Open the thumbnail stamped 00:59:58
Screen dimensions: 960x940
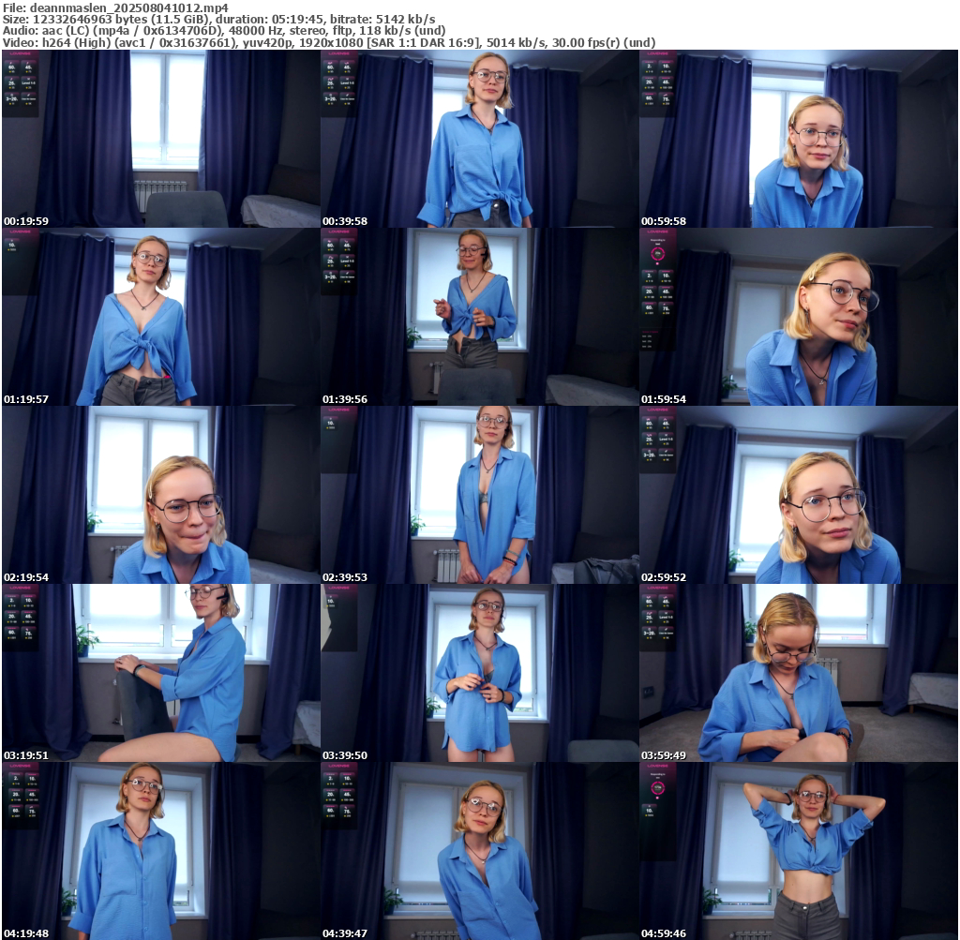point(799,139)
